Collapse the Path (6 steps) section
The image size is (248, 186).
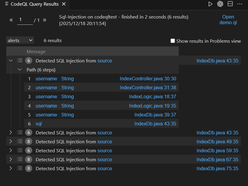pyautogui.click(x=20, y=70)
